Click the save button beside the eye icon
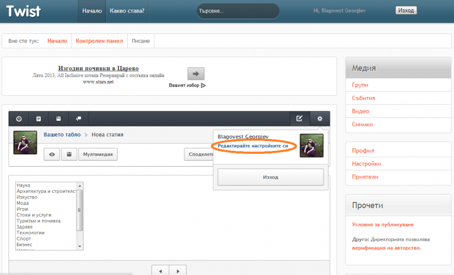The width and height of the screenshot is (454, 275). pos(69,154)
